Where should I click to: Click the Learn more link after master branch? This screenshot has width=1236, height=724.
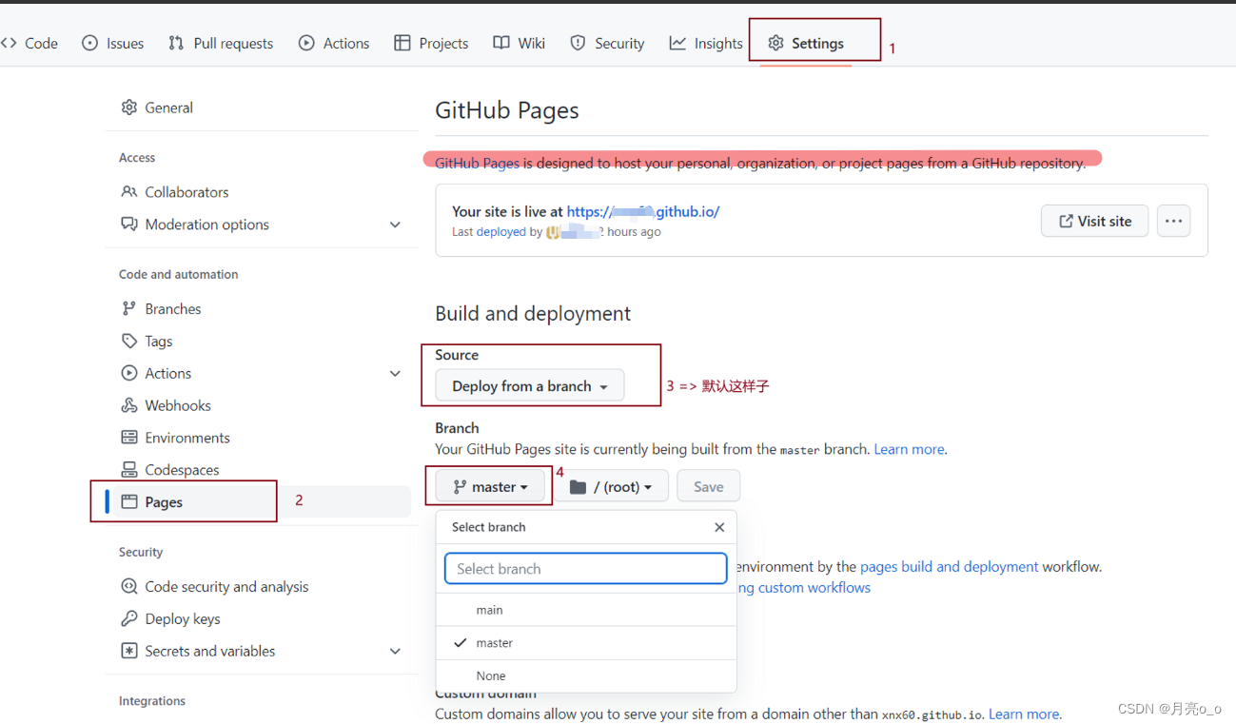pos(909,449)
